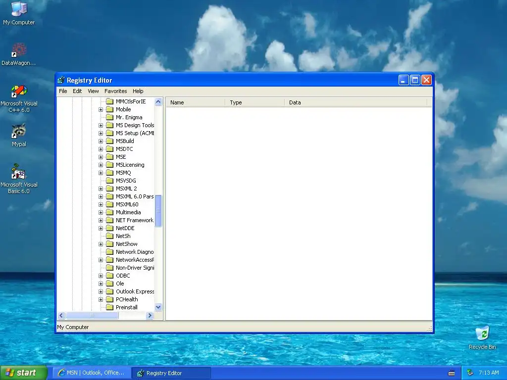Click the tree horizontal scrollbar thumb
This screenshot has height=380, width=507.
[92, 315]
